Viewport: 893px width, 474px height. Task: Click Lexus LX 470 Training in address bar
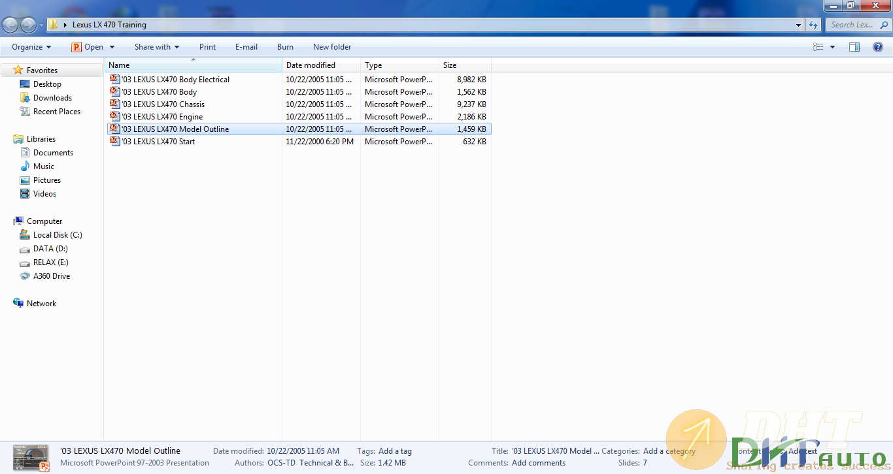point(109,25)
